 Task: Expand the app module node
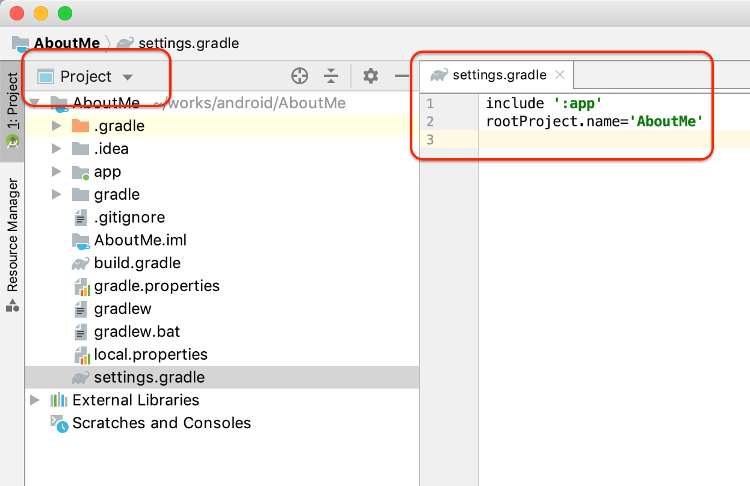[55, 171]
